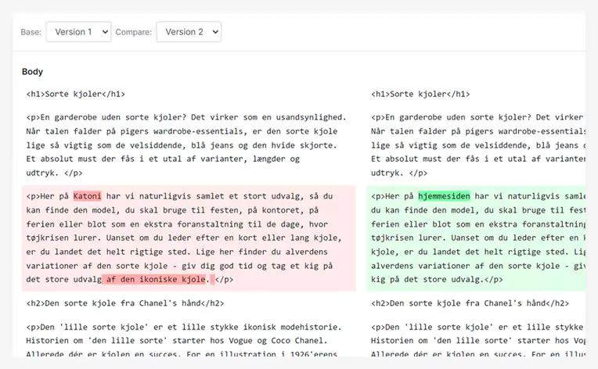
Task: Open the Compare dropdown showing Version 2
Action: click(189, 32)
